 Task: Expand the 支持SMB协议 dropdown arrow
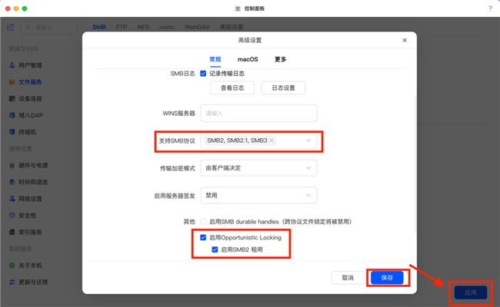308,140
